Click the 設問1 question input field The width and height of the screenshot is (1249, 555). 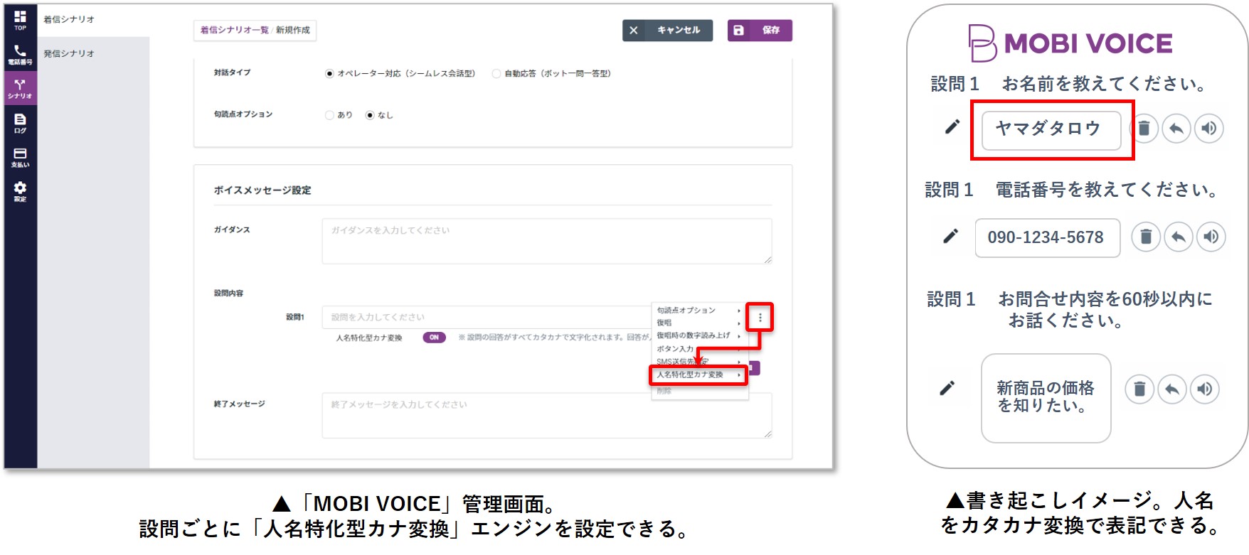click(x=487, y=318)
